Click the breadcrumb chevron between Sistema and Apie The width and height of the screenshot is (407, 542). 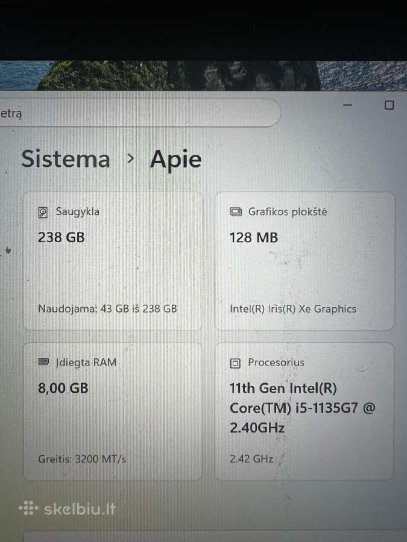[130, 158]
